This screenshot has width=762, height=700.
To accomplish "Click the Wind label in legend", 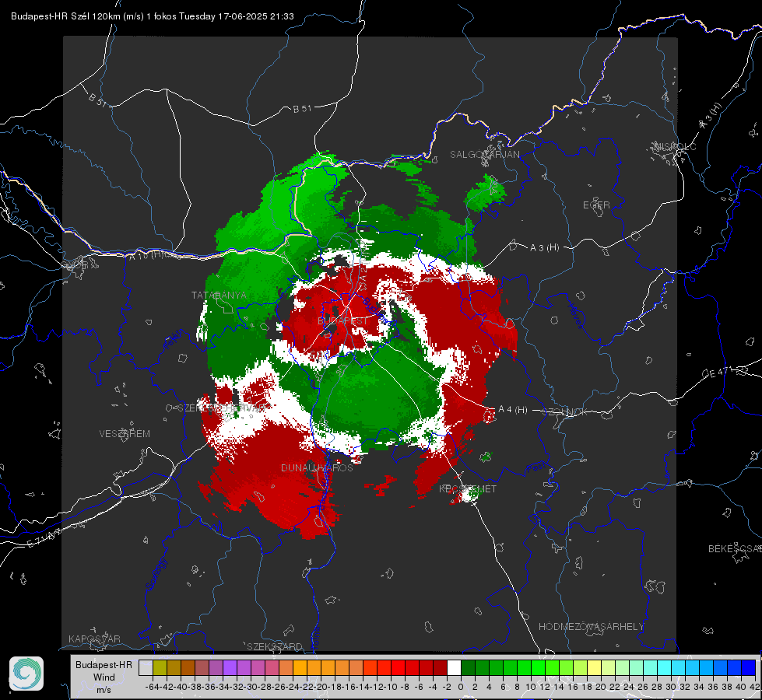I will coord(104,677).
